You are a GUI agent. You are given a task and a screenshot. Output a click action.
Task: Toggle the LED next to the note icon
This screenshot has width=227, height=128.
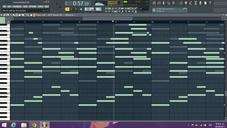point(119,11)
